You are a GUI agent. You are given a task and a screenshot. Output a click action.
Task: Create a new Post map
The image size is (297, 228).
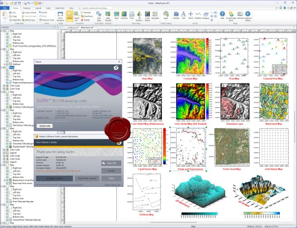[x=132, y=15]
